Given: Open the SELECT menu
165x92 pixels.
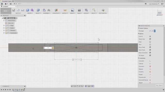Looking at the screenshot, I should click(94, 13).
